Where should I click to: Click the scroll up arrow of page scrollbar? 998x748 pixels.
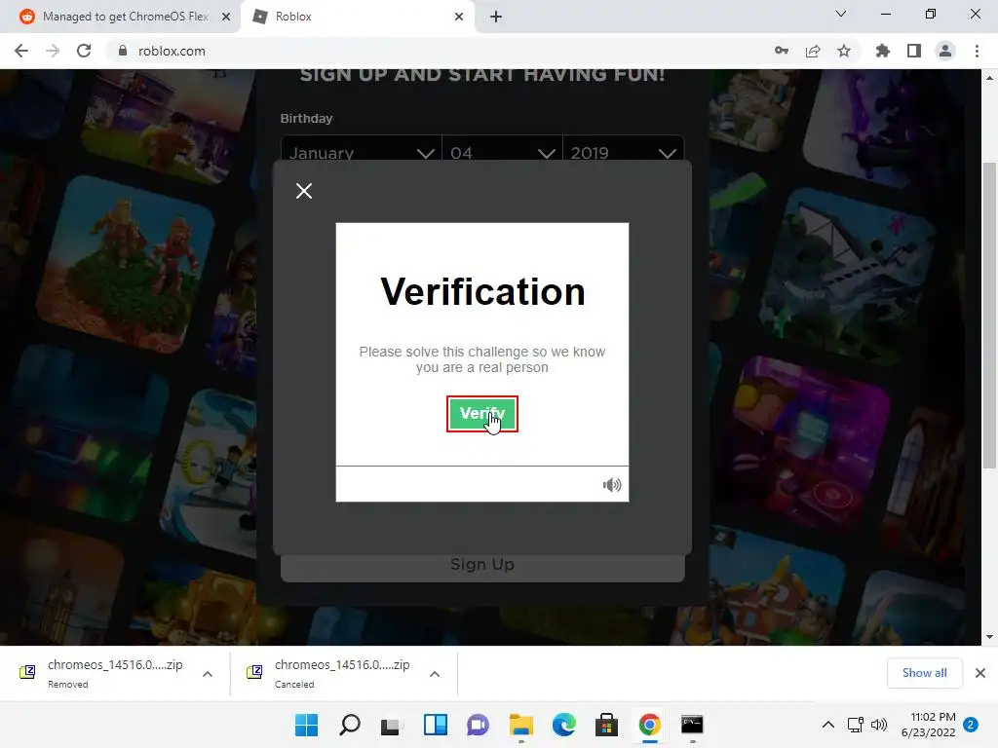[x=989, y=78]
